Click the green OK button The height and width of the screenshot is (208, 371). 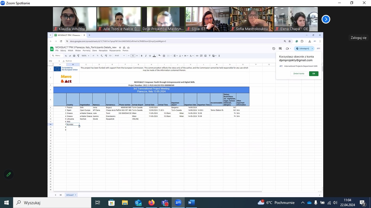314,74
